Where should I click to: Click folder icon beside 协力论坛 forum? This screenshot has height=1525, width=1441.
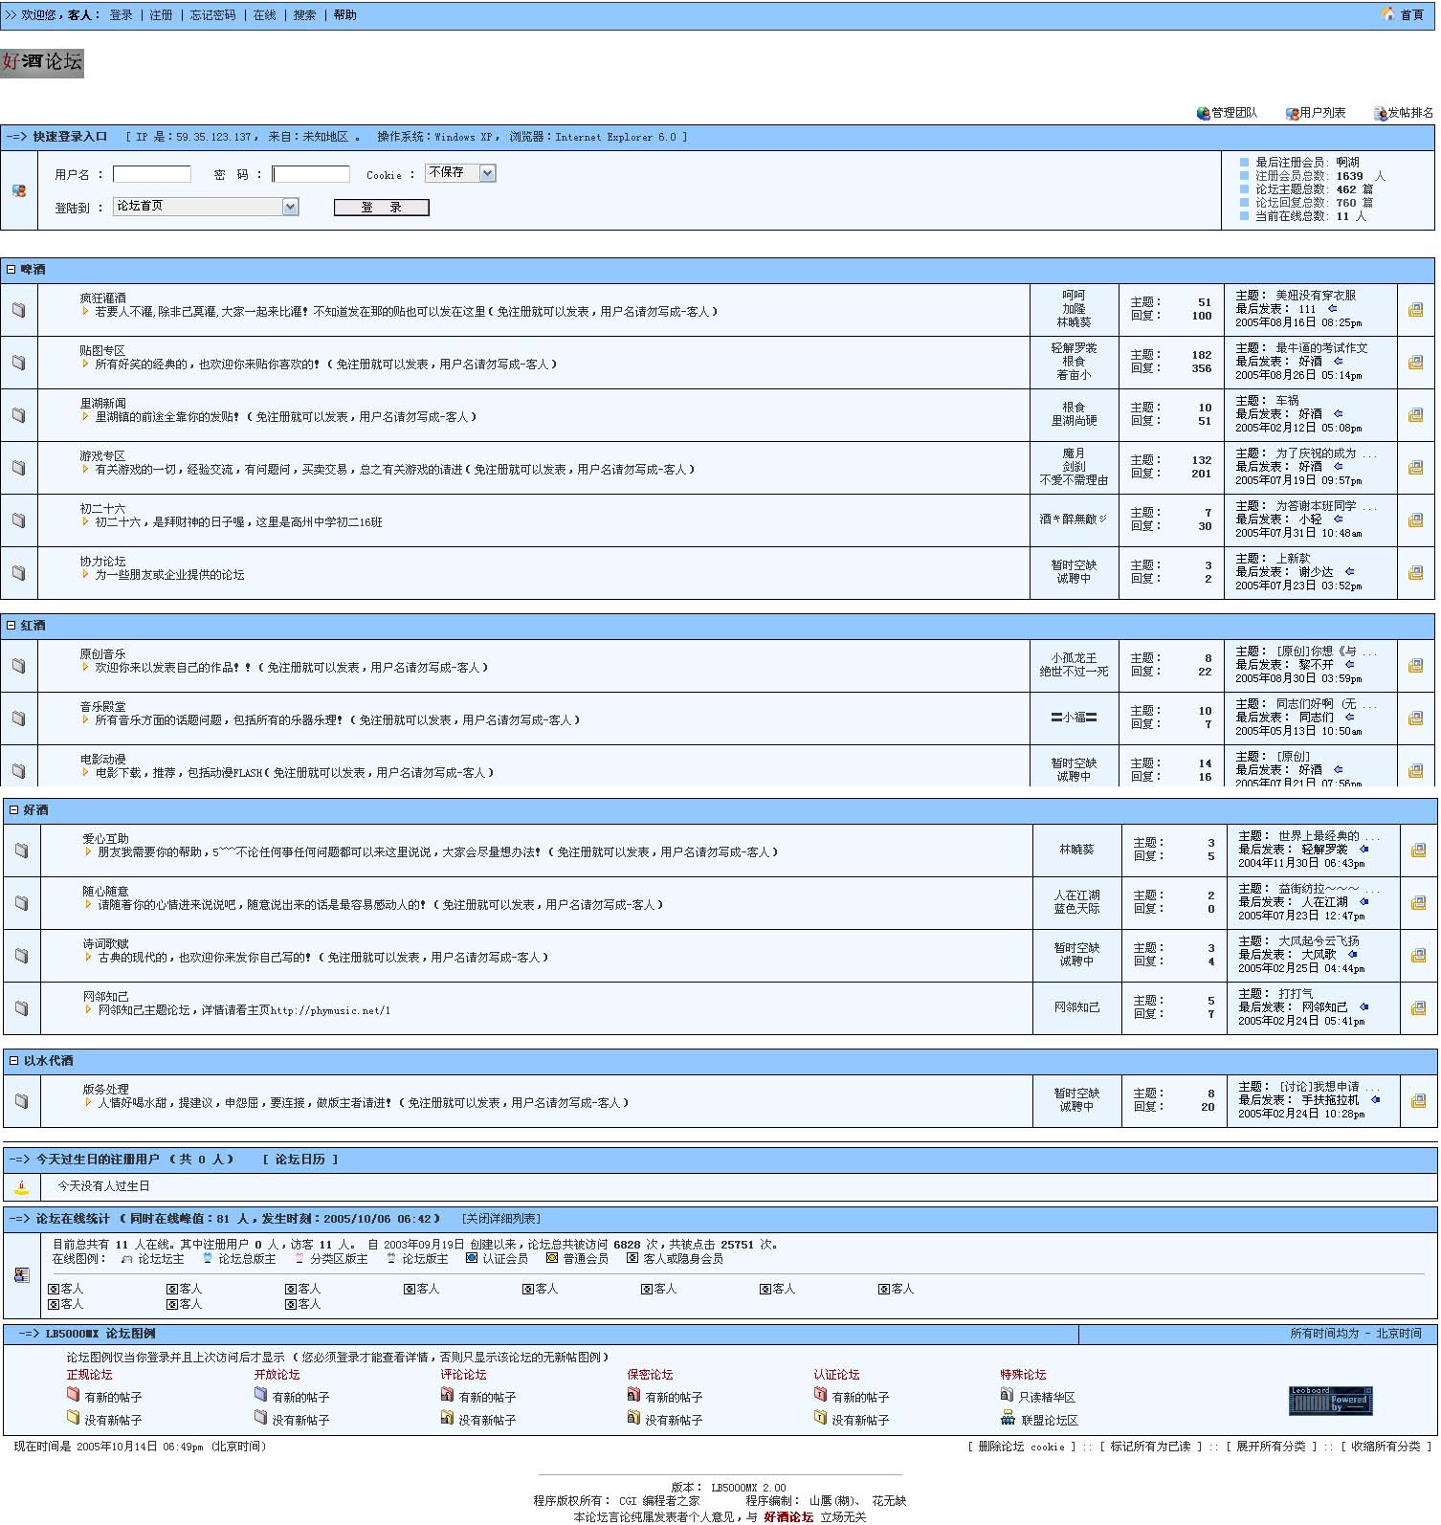[19, 573]
